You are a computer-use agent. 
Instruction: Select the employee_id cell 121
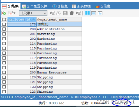(22, 82)
